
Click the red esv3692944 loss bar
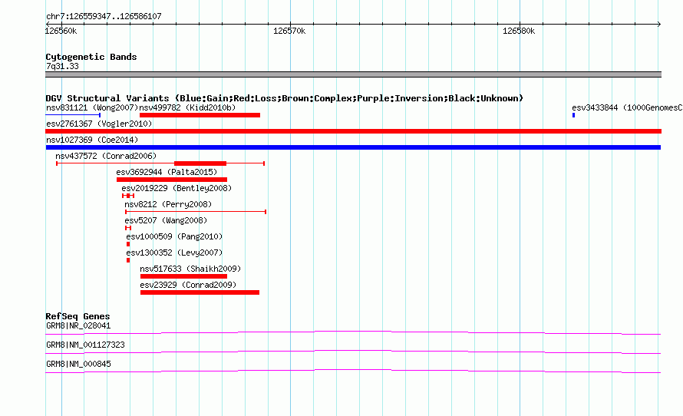pos(172,180)
